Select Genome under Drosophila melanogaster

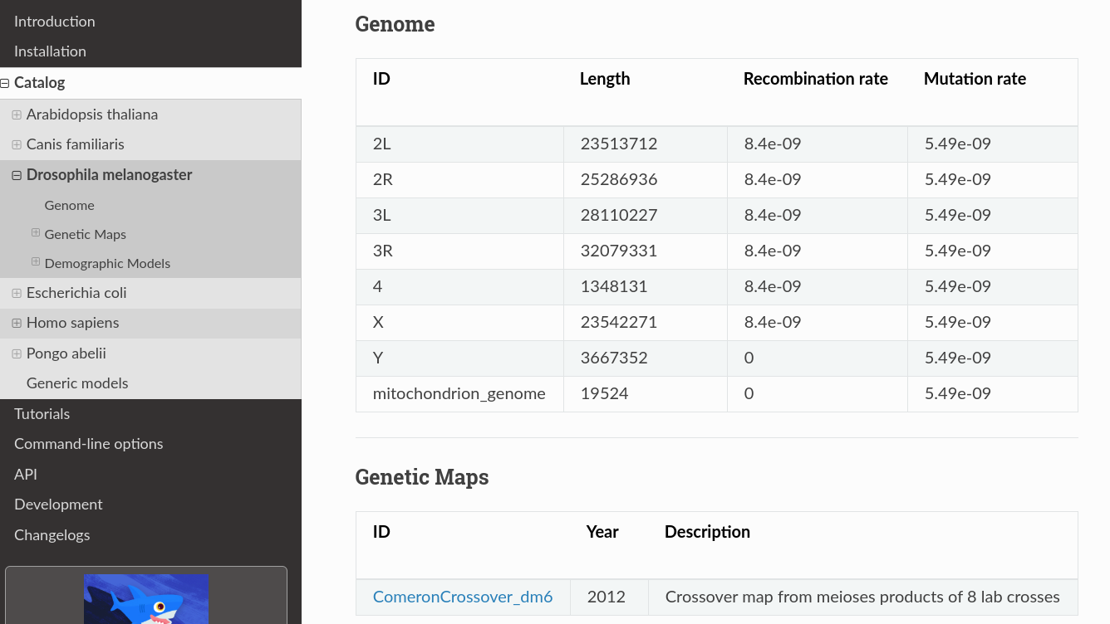[x=69, y=205]
